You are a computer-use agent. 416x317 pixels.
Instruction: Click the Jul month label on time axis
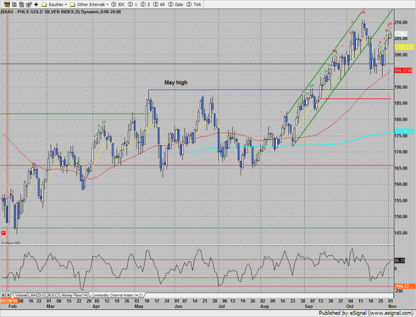tap(222, 306)
